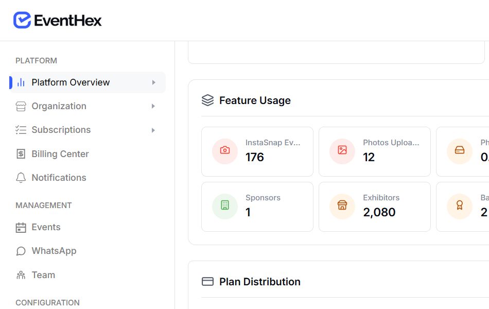This screenshot has height=309, width=489.
Task: Open Platform Overview in sidebar
Action: (88, 82)
